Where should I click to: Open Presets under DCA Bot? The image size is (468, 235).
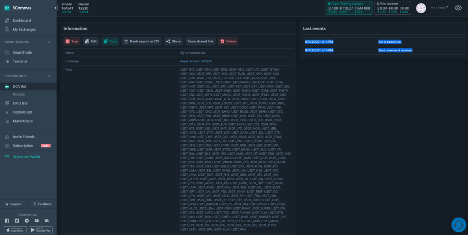pyautogui.click(x=19, y=94)
